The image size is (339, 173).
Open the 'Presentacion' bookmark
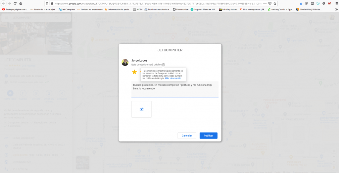[x=180, y=10]
